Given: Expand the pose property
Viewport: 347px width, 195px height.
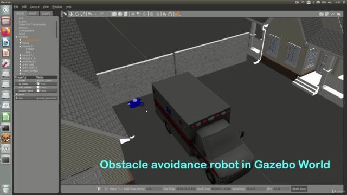Looking at the screenshot, I should pos(17,94).
